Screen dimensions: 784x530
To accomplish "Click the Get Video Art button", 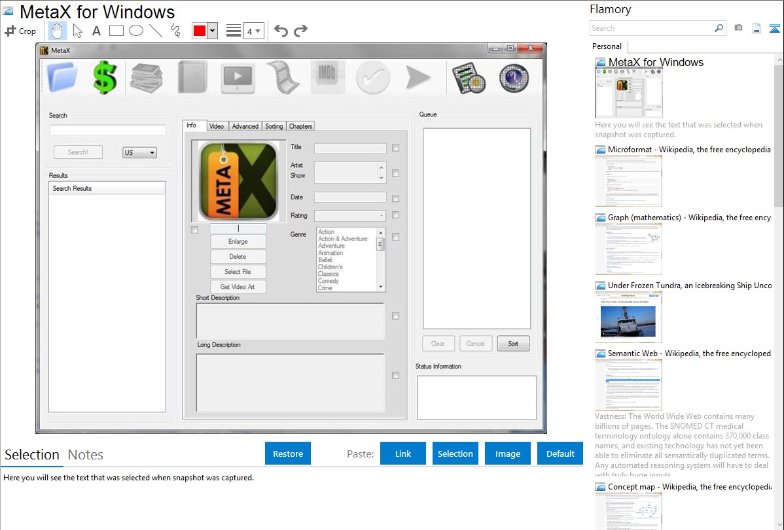I will pyautogui.click(x=238, y=287).
